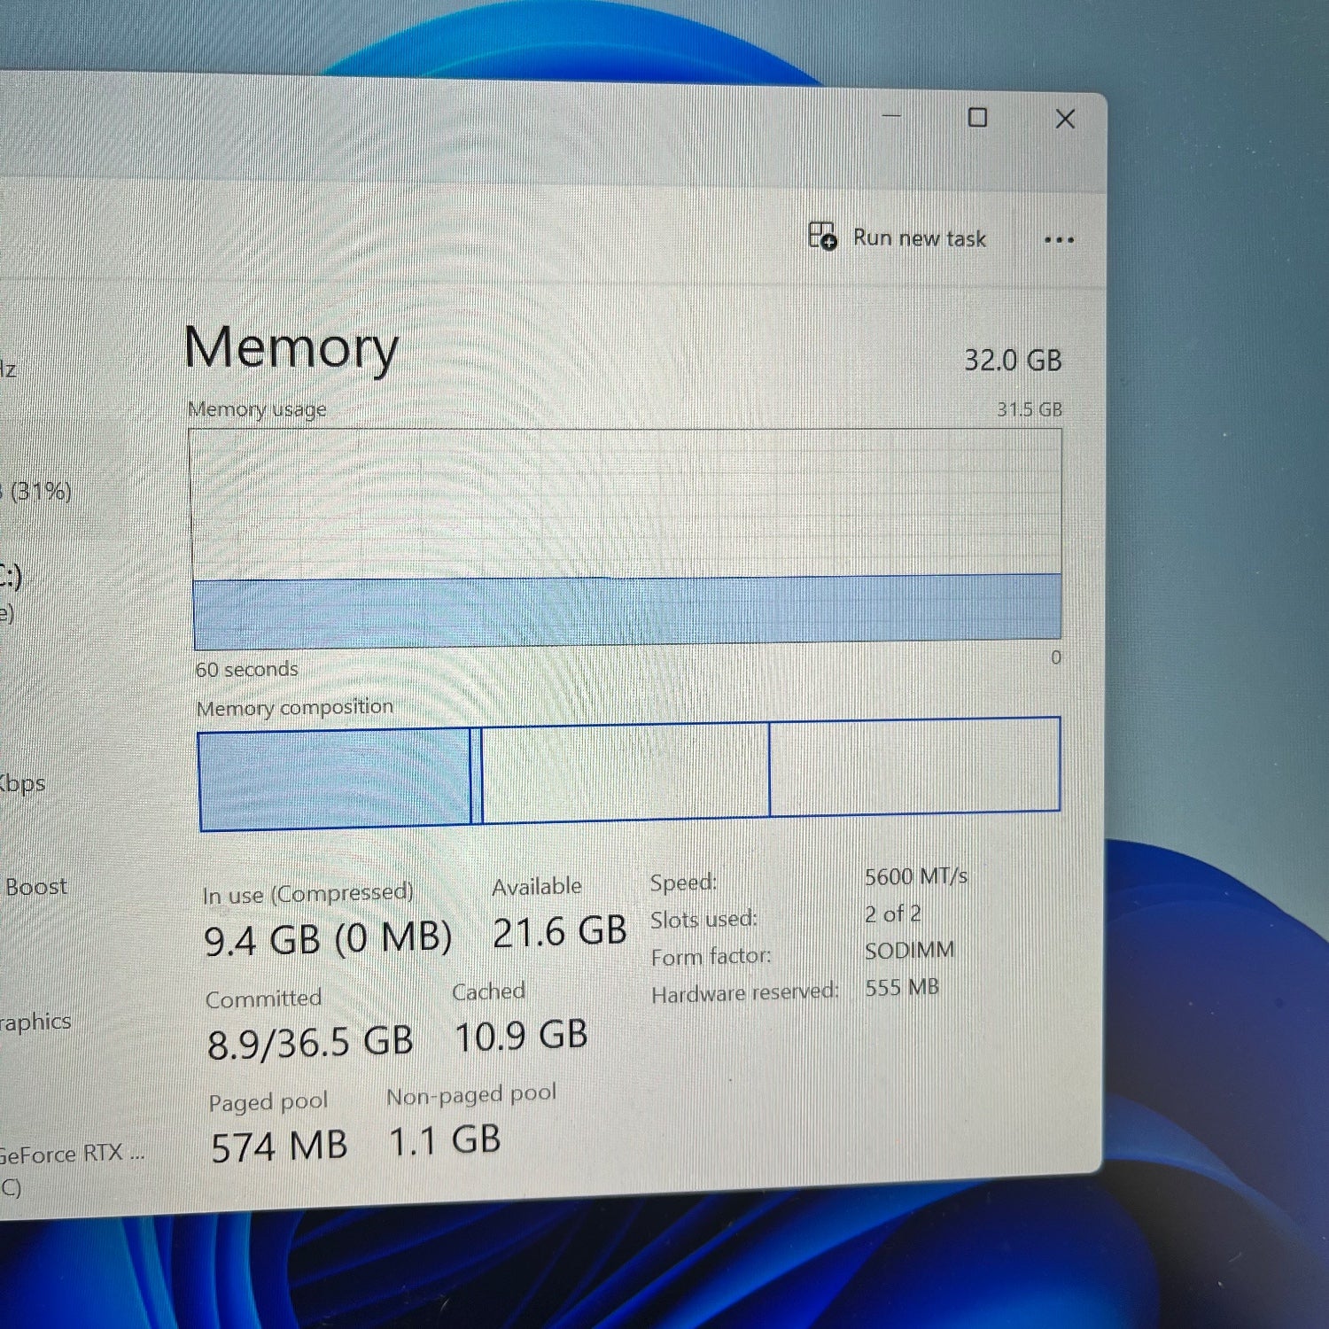Image resolution: width=1329 pixels, height=1329 pixels.
Task: Minimize the Task Manager window
Action: pos(891,116)
